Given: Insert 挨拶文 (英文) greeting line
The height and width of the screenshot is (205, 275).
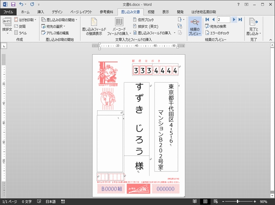Looking at the screenshot, I should [x=146, y=26].
